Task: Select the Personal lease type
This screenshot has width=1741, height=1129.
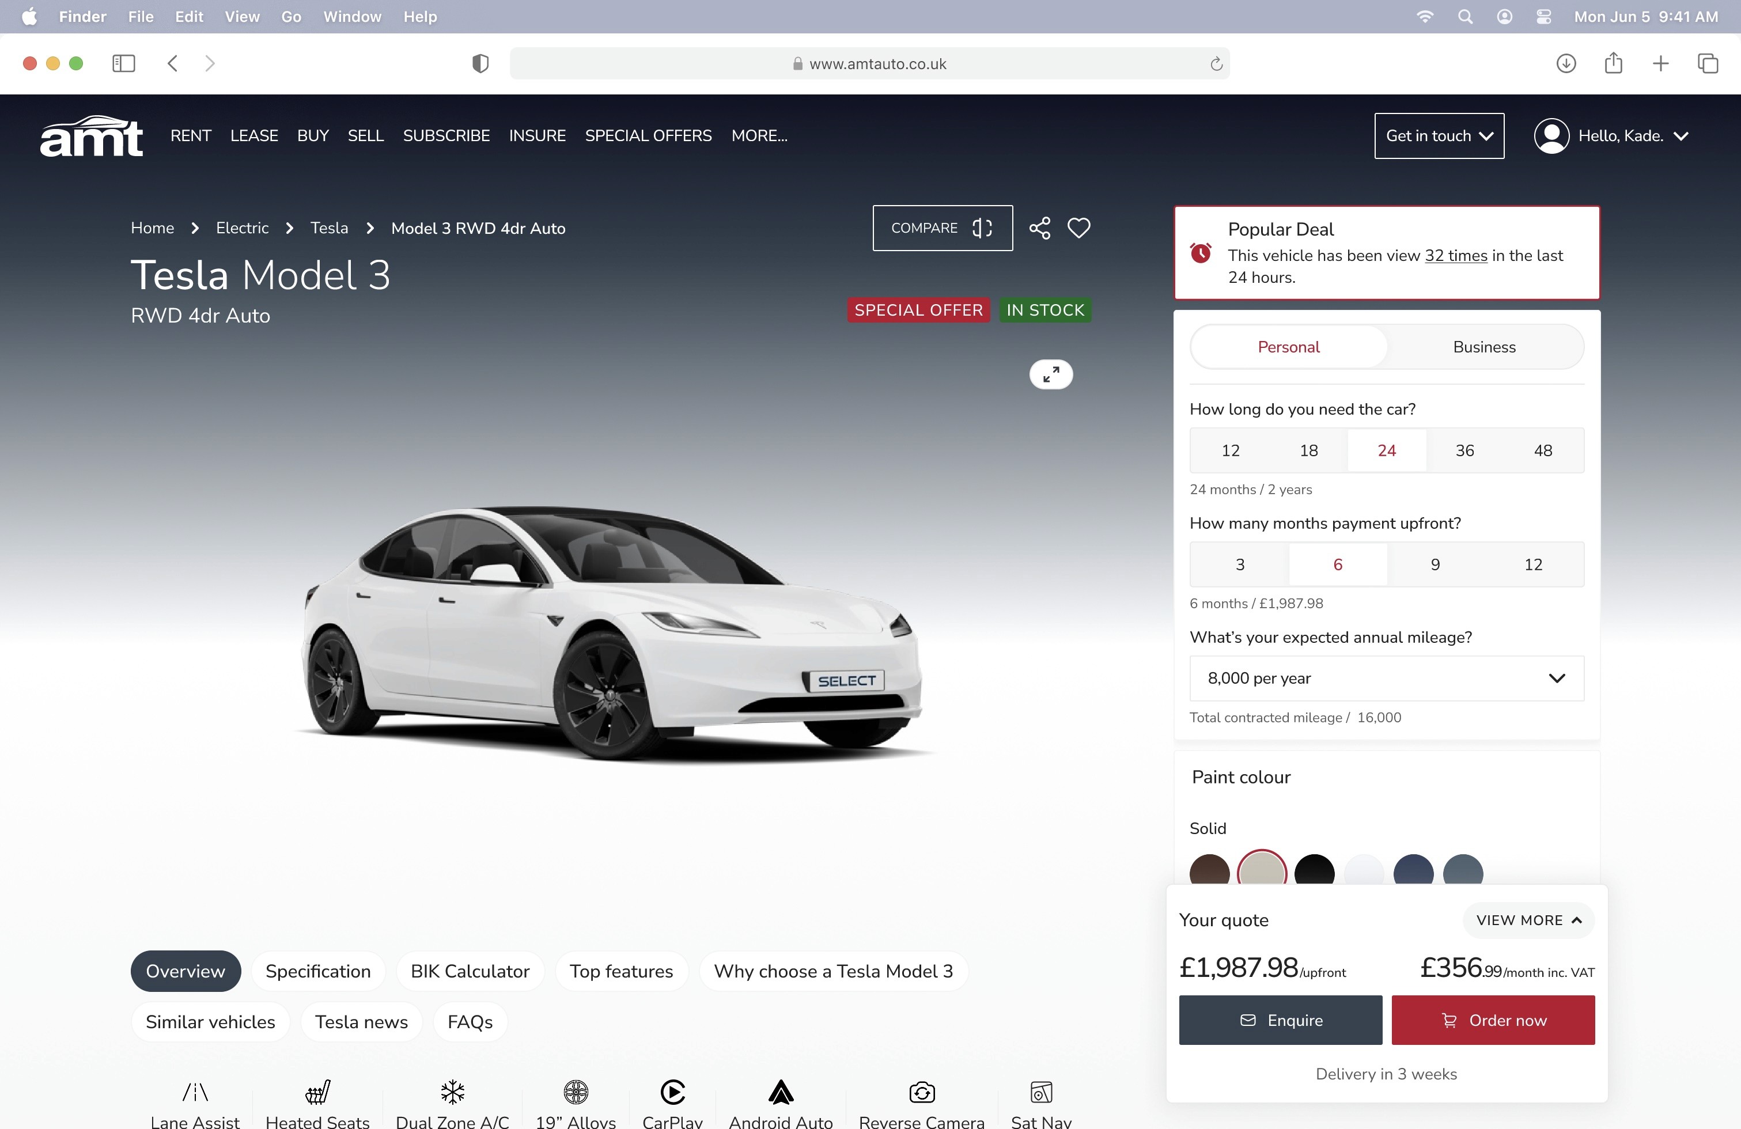Action: coord(1288,347)
